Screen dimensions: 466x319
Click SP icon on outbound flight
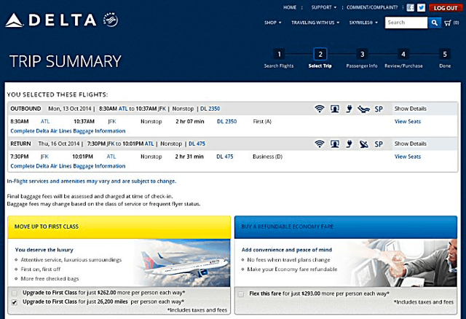(x=379, y=109)
